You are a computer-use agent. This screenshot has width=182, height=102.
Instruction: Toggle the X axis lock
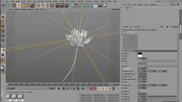tap(38, 5)
